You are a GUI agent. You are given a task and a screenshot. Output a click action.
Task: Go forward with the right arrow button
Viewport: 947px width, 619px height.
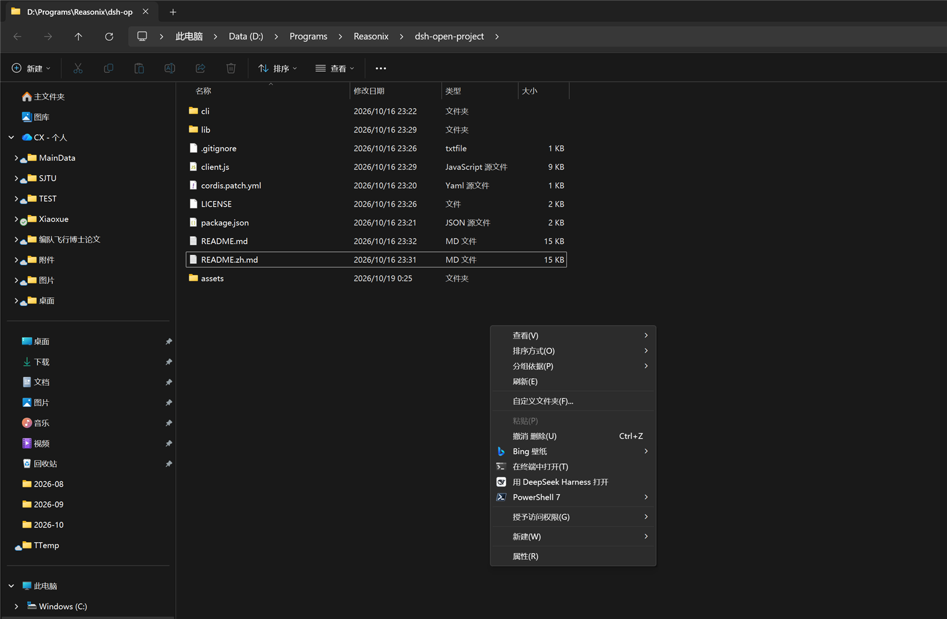48,37
